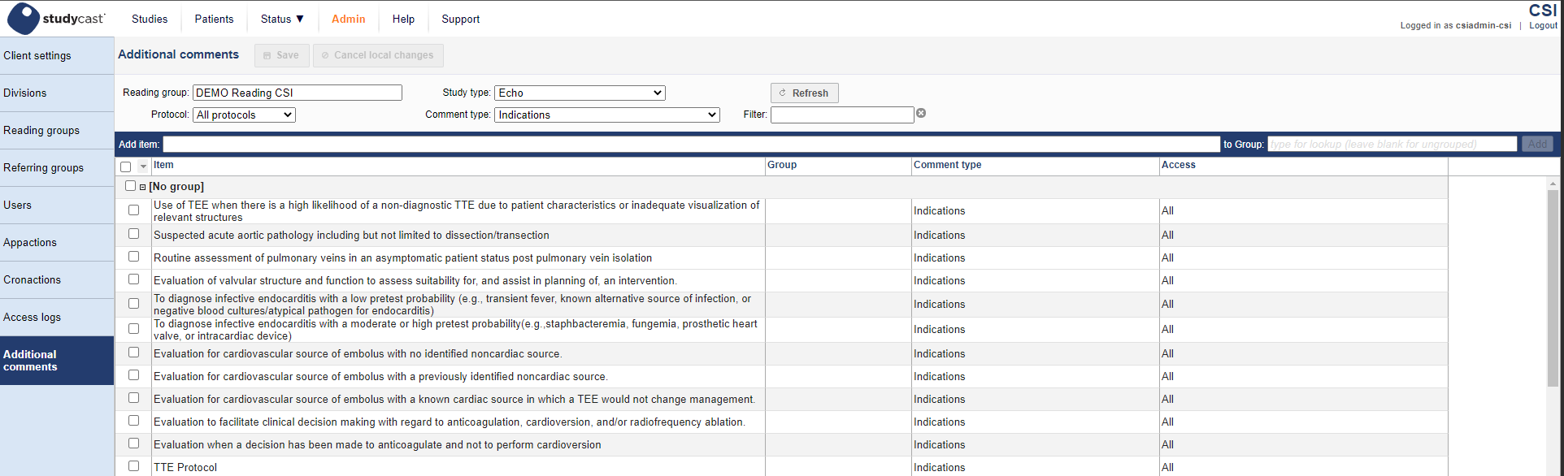Click Cancel local changes button
The height and width of the screenshot is (476, 1564).
[378, 55]
